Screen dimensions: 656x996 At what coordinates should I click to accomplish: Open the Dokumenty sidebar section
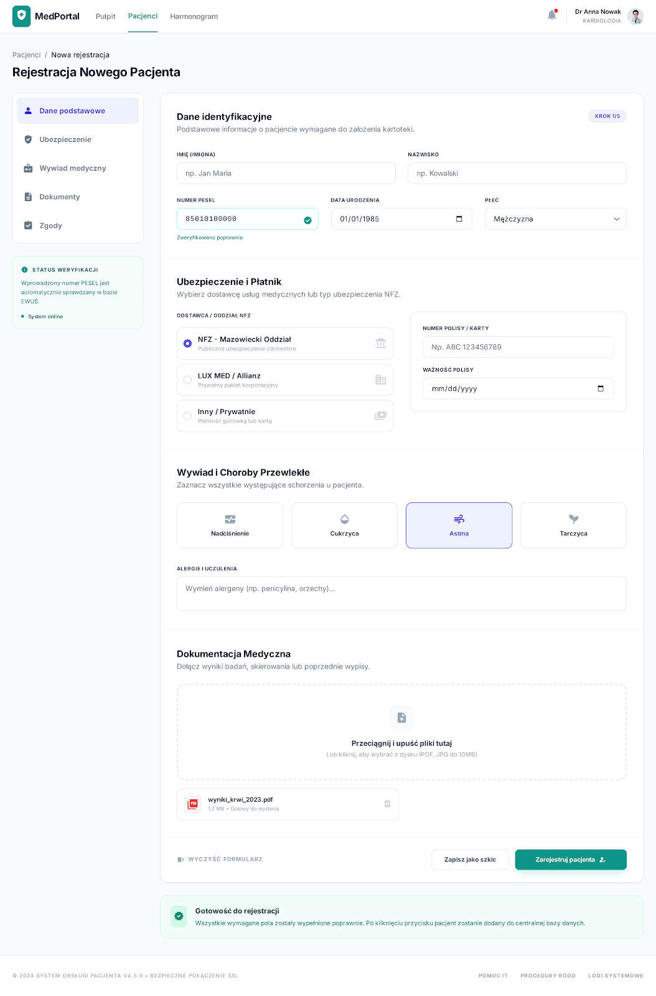(x=78, y=197)
